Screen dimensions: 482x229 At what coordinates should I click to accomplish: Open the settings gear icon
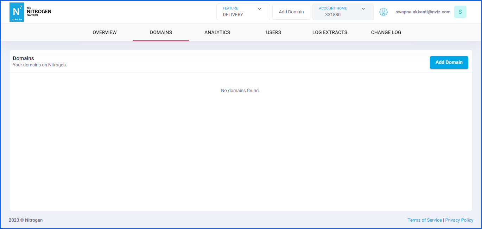(383, 12)
